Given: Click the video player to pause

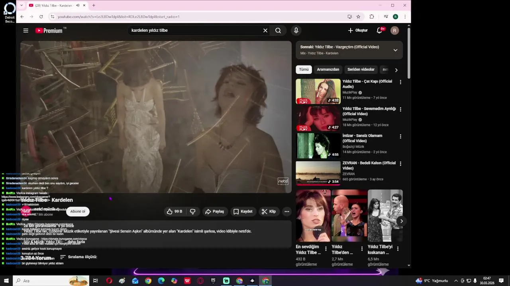Looking at the screenshot, I should point(156,117).
